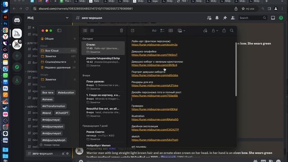Select the Общие folder in Notes sidebar
This screenshot has height=162, width=288.
point(58,39)
